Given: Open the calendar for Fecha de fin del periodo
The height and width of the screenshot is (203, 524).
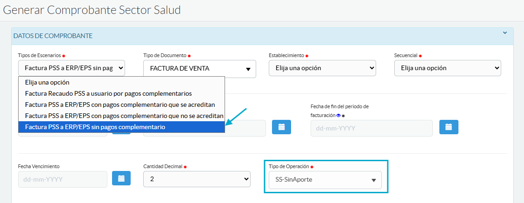Looking at the screenshot, I should [449, 127].
